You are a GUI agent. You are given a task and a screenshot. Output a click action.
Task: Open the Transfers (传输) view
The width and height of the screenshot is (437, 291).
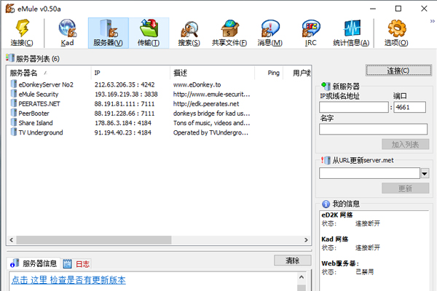(x=149, y=33)
